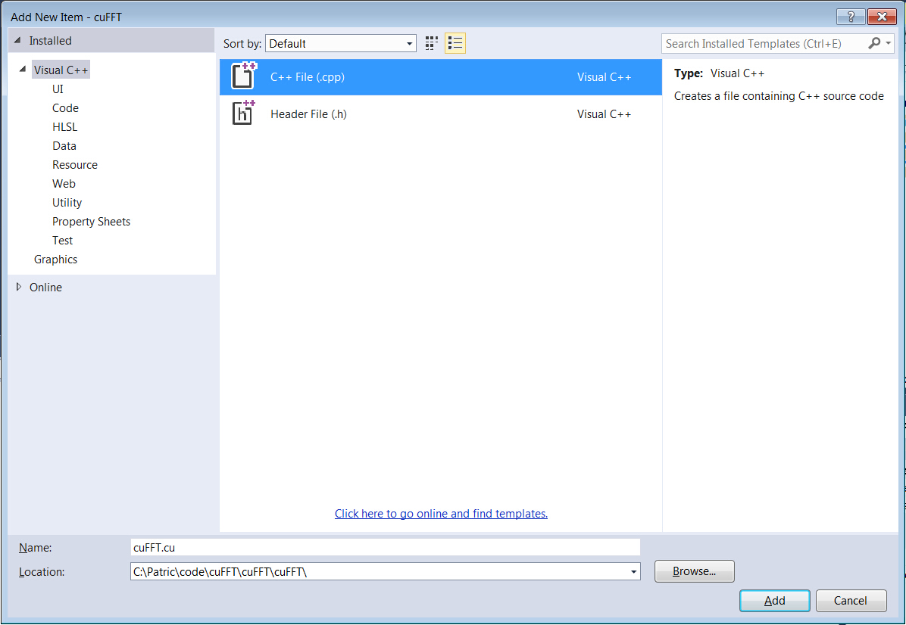This screenshot has height=625, width=906.
Task: Select the Property Sheets category
Action: point(91,222)
